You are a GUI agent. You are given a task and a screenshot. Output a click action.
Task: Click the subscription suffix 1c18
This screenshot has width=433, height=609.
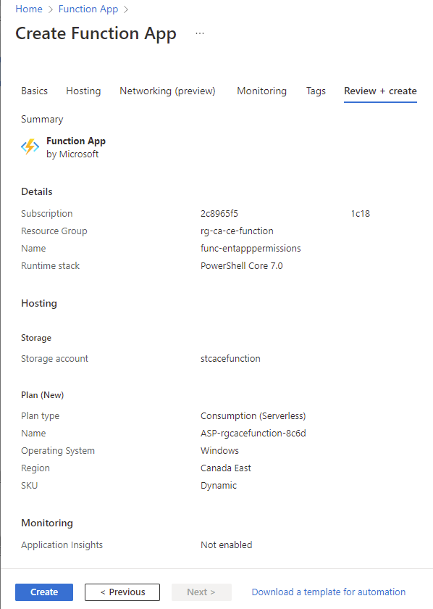361,214
